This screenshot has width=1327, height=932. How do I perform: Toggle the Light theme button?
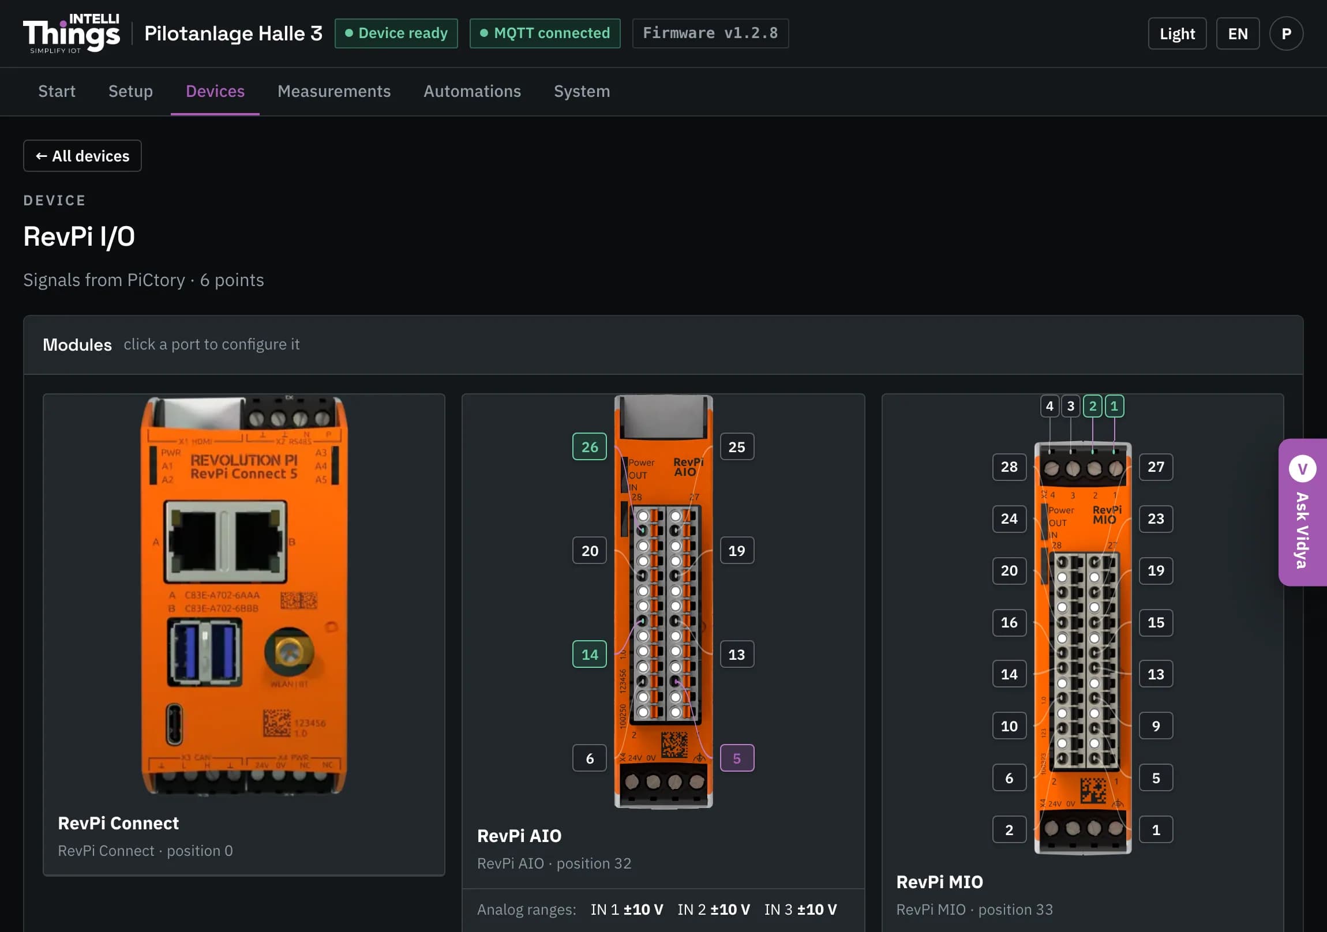tap(1177, 33)
